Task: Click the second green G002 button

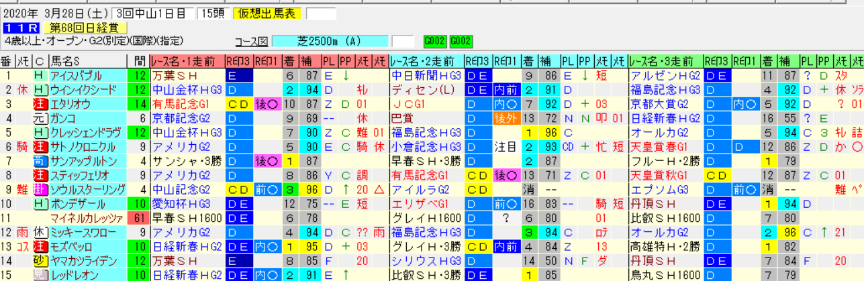Action: 461,41
